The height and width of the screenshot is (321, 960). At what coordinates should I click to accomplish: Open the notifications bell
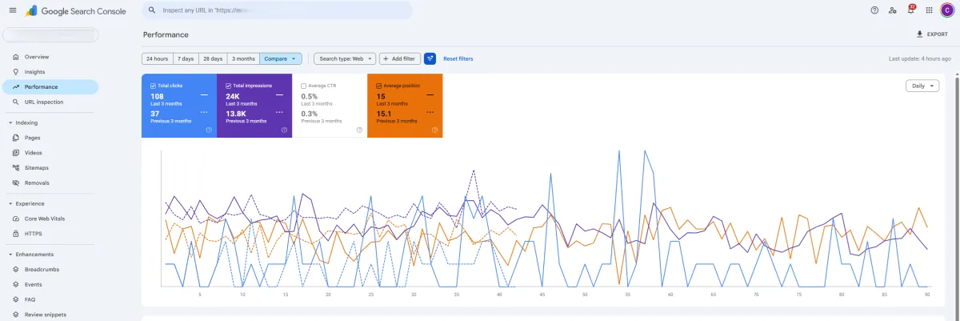click(910, 10)
